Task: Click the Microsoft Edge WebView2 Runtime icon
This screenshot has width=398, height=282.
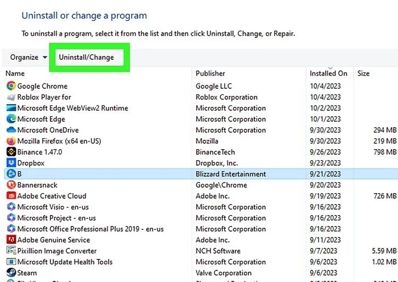Action: pos(11,108)
